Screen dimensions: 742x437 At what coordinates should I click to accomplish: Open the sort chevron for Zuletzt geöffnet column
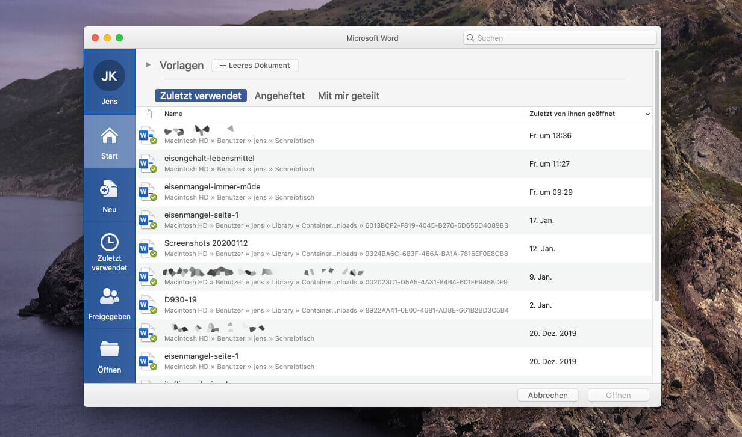click(x=647, y=114)
